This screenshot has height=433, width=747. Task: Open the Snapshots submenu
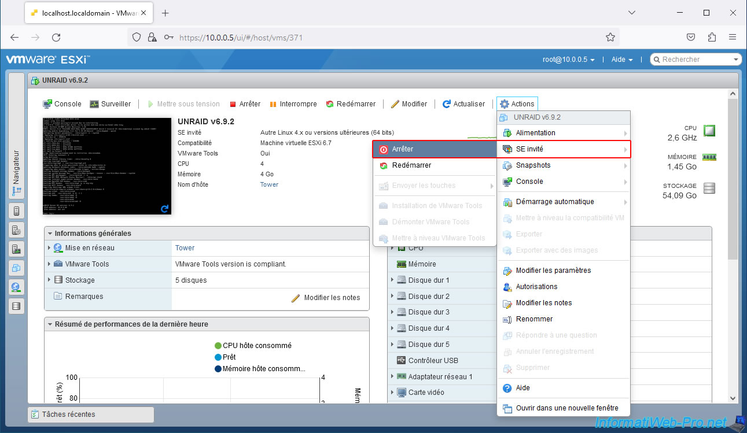pyautogui.click(x=533, y=165)
